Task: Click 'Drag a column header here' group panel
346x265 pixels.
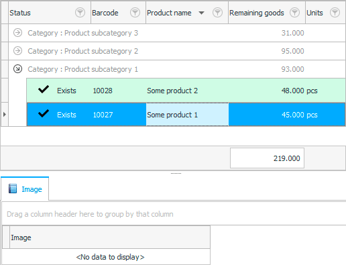Action: click(174, 214)
